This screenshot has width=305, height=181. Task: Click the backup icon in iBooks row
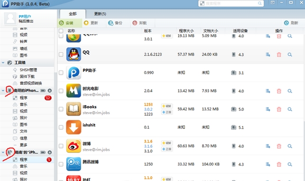click(x=268, y=109)
